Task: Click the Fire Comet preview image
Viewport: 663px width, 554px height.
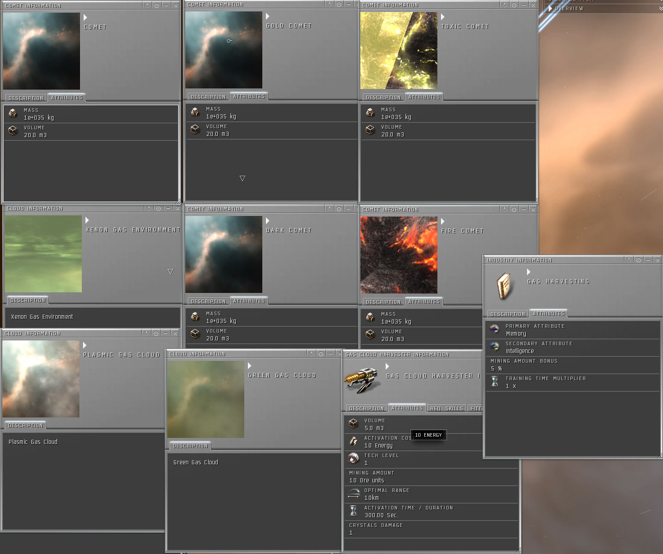Action: (399, 255)
